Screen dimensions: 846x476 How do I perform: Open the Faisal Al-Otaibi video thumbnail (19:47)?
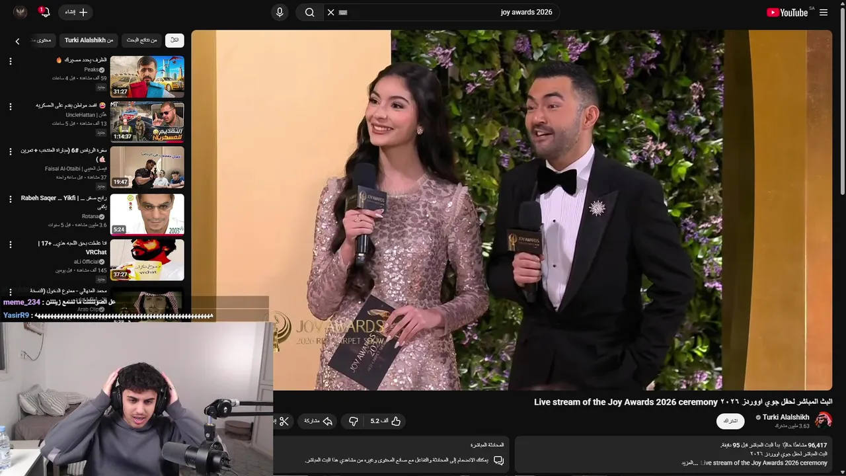click(147, 167)
